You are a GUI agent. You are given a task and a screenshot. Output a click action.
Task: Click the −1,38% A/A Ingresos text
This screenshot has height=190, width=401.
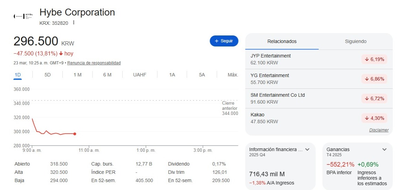[272, 183]
